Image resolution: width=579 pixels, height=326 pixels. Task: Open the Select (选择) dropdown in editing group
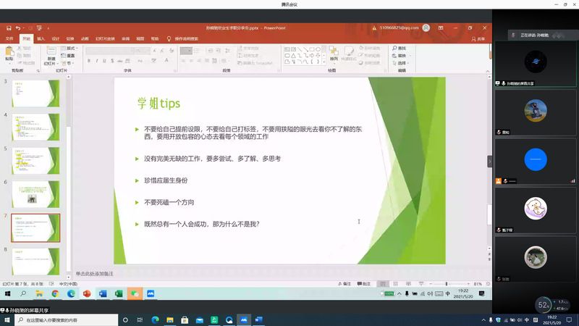(401, 63)
